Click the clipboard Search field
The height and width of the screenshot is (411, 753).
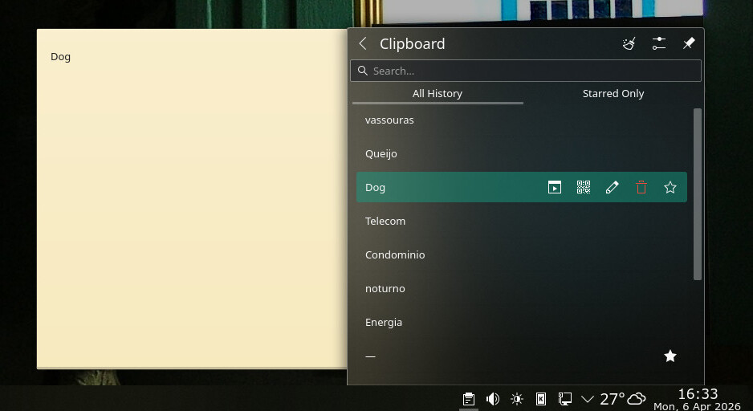[x=526, y=71]
